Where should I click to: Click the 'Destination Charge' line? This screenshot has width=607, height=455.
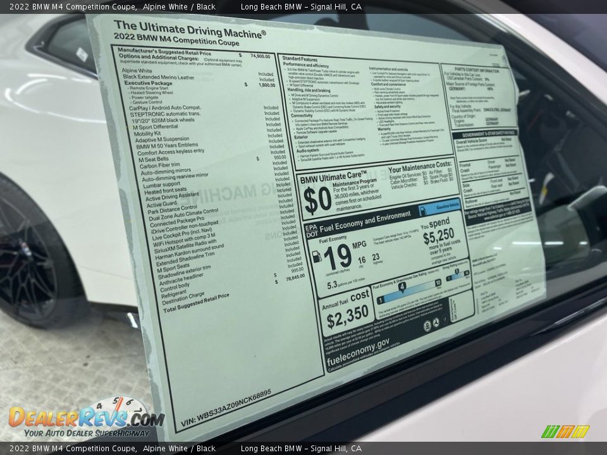183,299
